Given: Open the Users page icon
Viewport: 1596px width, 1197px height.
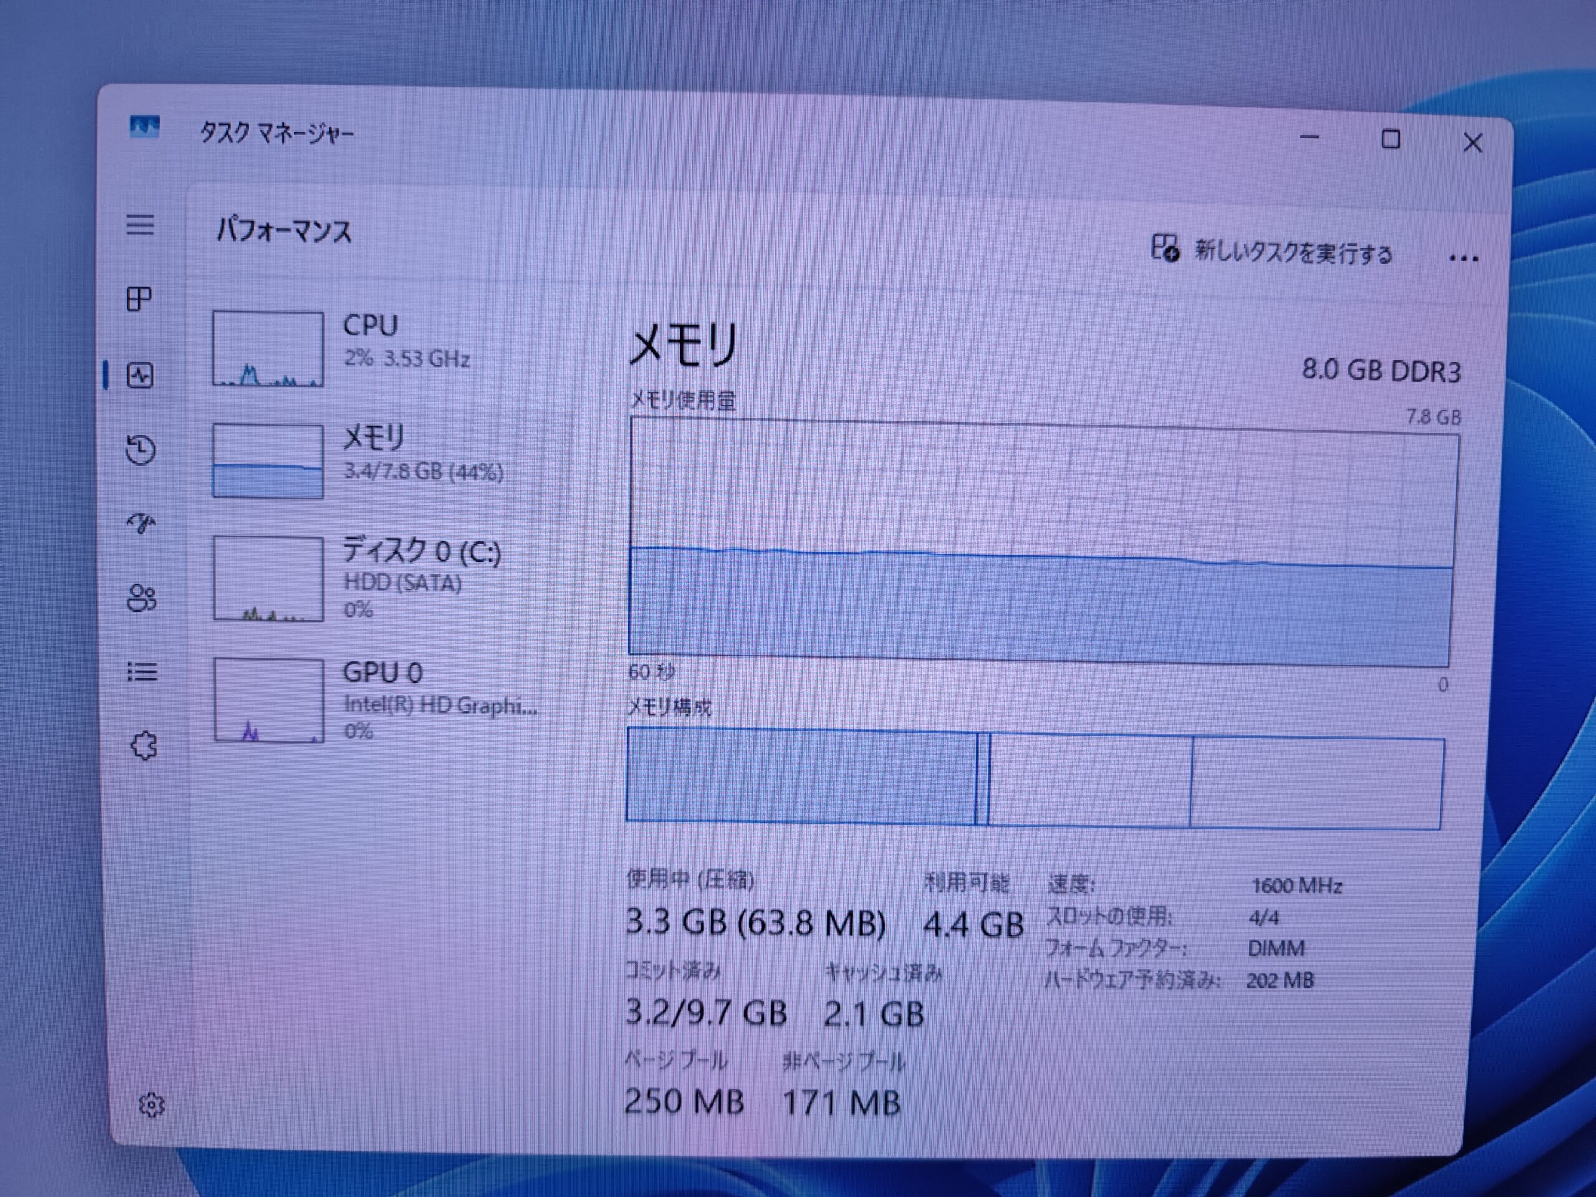Looking at the screenshot, I should click(x=142, y=597).
